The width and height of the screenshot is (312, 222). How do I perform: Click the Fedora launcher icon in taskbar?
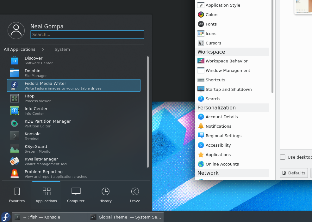tap(6, 217)
